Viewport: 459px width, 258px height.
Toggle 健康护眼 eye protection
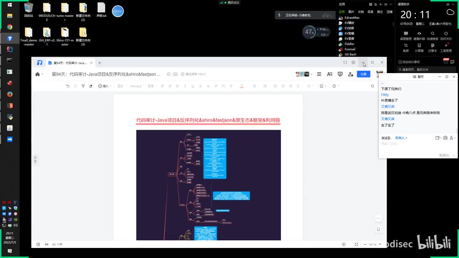419,35
